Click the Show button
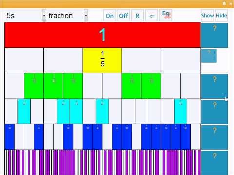234x175 pixels. coord(207,16)
